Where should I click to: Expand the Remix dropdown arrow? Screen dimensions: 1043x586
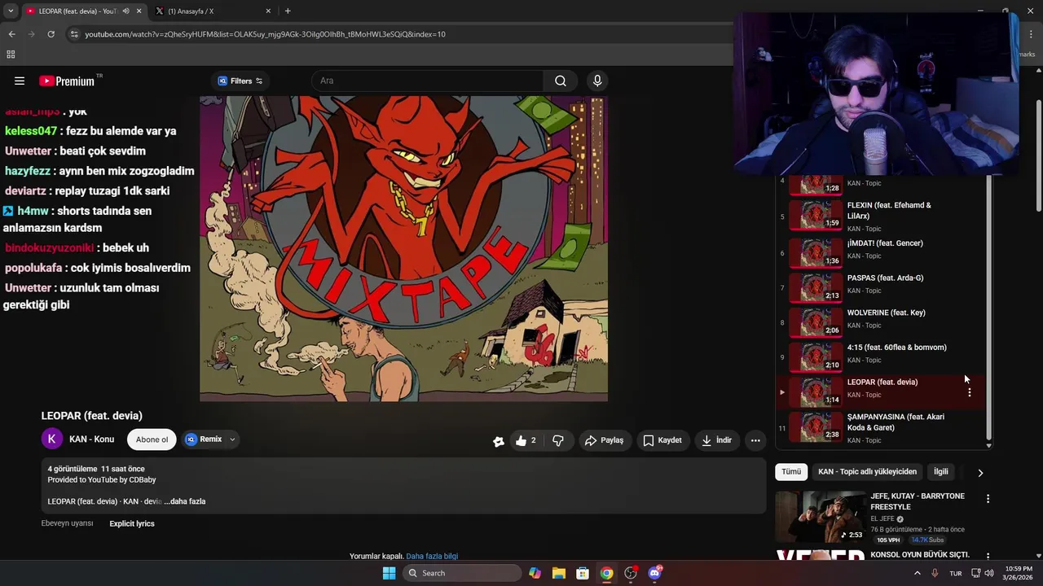[x=232, y=439]
